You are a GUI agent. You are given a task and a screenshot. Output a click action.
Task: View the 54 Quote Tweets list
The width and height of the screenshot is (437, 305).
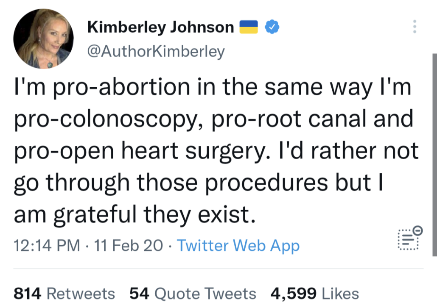coord(193,293)
